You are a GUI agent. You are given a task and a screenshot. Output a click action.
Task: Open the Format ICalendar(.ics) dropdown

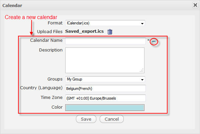(x=105, y=23)
